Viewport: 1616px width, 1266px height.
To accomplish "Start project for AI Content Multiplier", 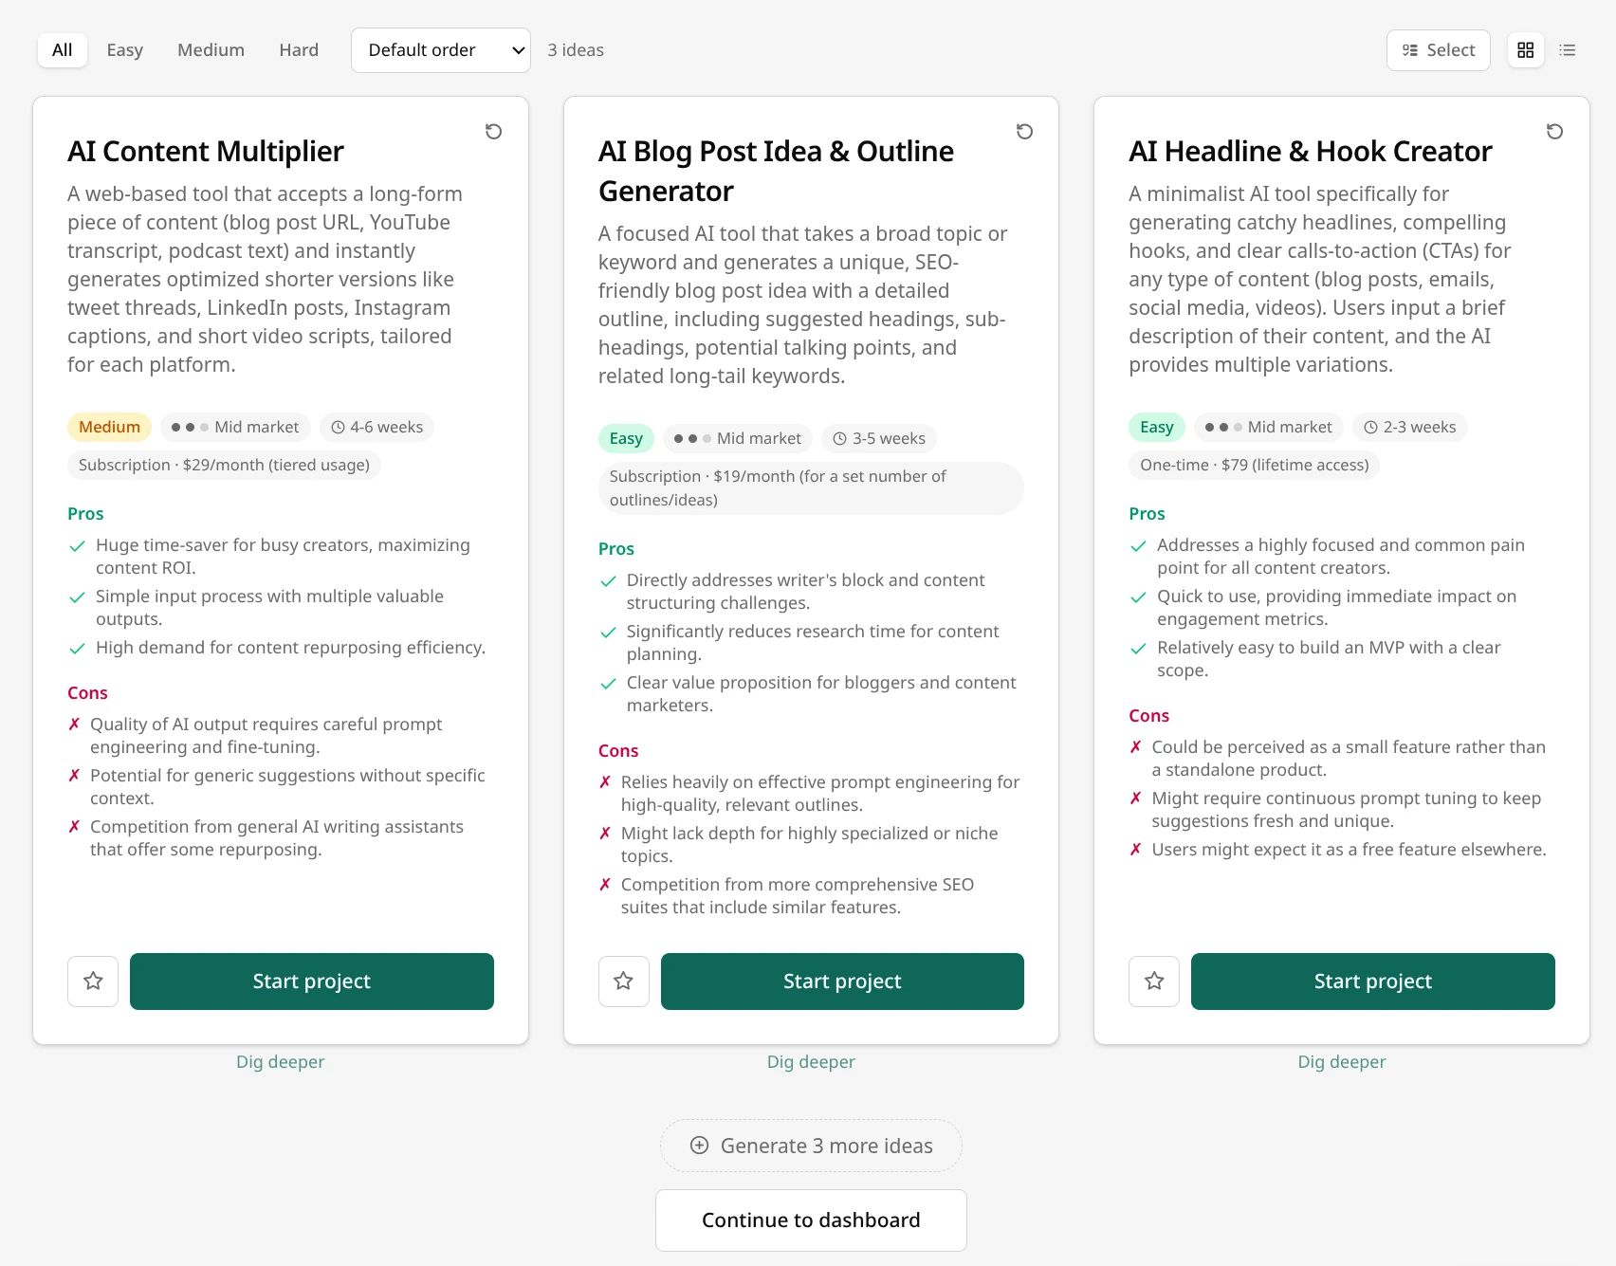I will click(311, 981).
